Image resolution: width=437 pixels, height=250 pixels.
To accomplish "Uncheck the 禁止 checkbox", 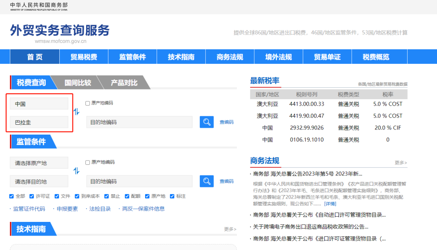I will click(106, 196).
